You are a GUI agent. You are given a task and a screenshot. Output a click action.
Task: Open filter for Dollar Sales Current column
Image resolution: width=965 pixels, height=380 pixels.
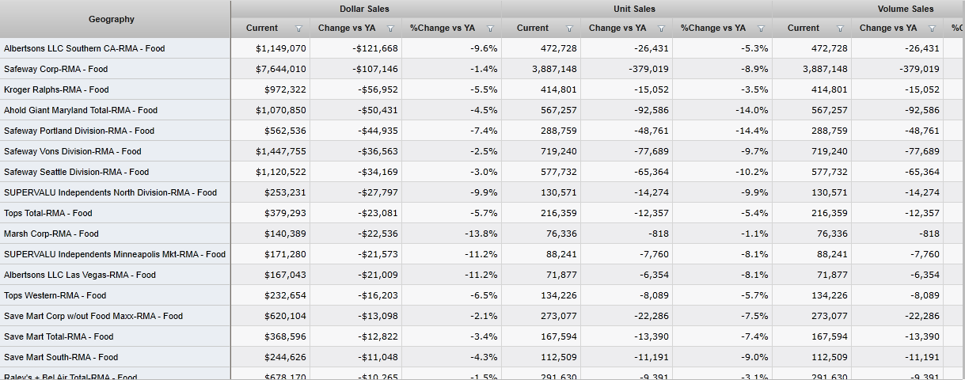tap(298, 28)
